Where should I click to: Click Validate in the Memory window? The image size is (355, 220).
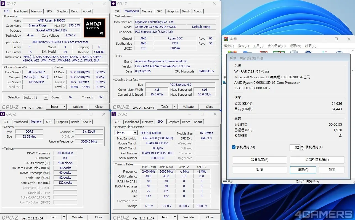tap(77, 217)
